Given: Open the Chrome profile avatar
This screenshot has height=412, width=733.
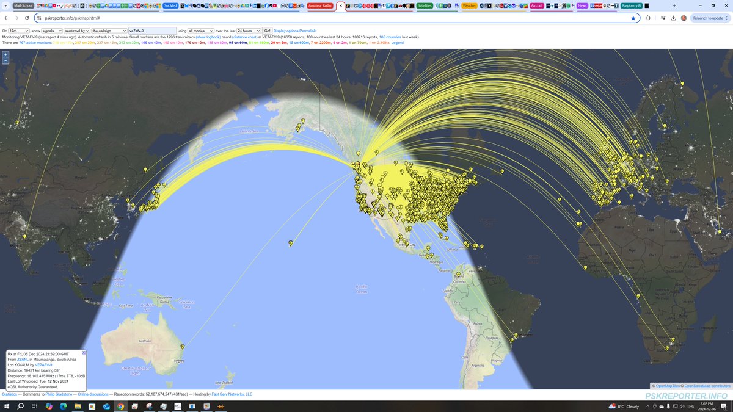Looking at the screenshot, I should [x=684, y=18].
